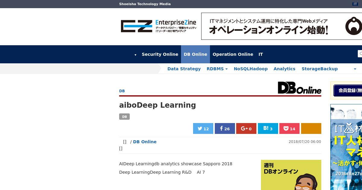Click the EnterpriseZine logo
Image resolution: width=362 pixels, height=190 pixels.
coord(159,26)
